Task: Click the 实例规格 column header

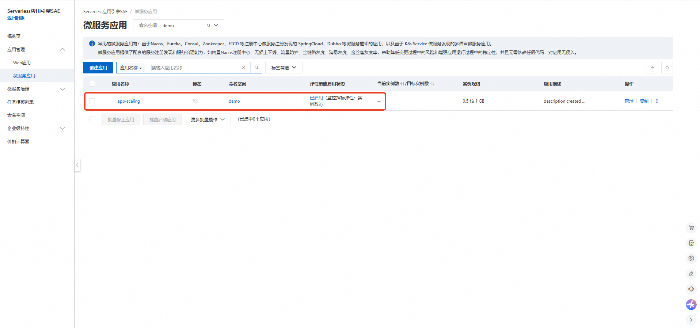Action: pyautogui.click(x=471, y=84)
